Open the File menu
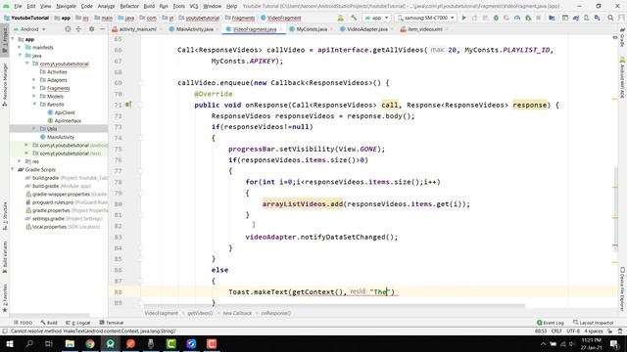This screenshot has height=352, width=627. click(x=18, y=6)
